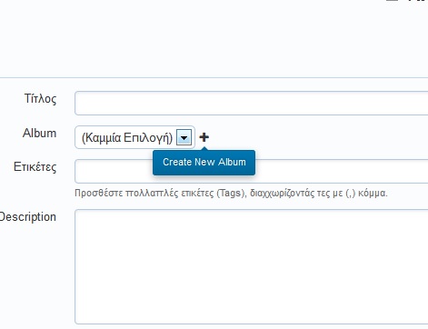This screenshot has width=428, height=329.
Task: Click inside the Description text area
Action: point(252,266)
